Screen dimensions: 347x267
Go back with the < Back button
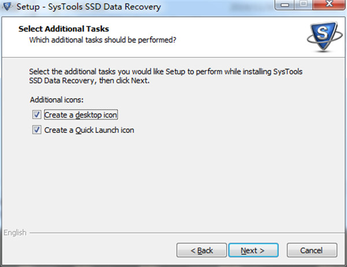click(x=201, y=250)
